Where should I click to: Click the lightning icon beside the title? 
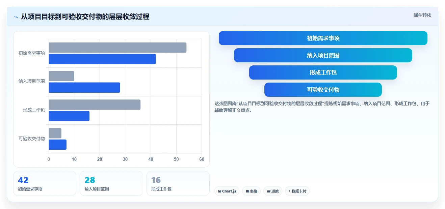point(16,17)
